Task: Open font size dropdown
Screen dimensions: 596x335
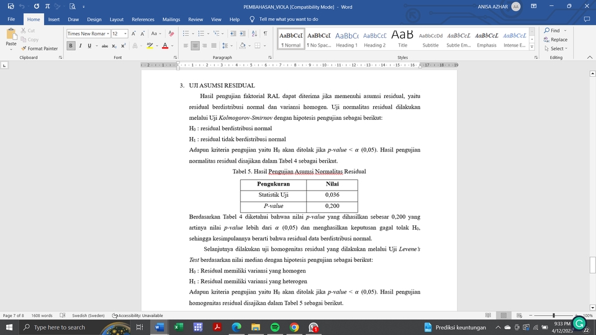Action: [125, 33]
